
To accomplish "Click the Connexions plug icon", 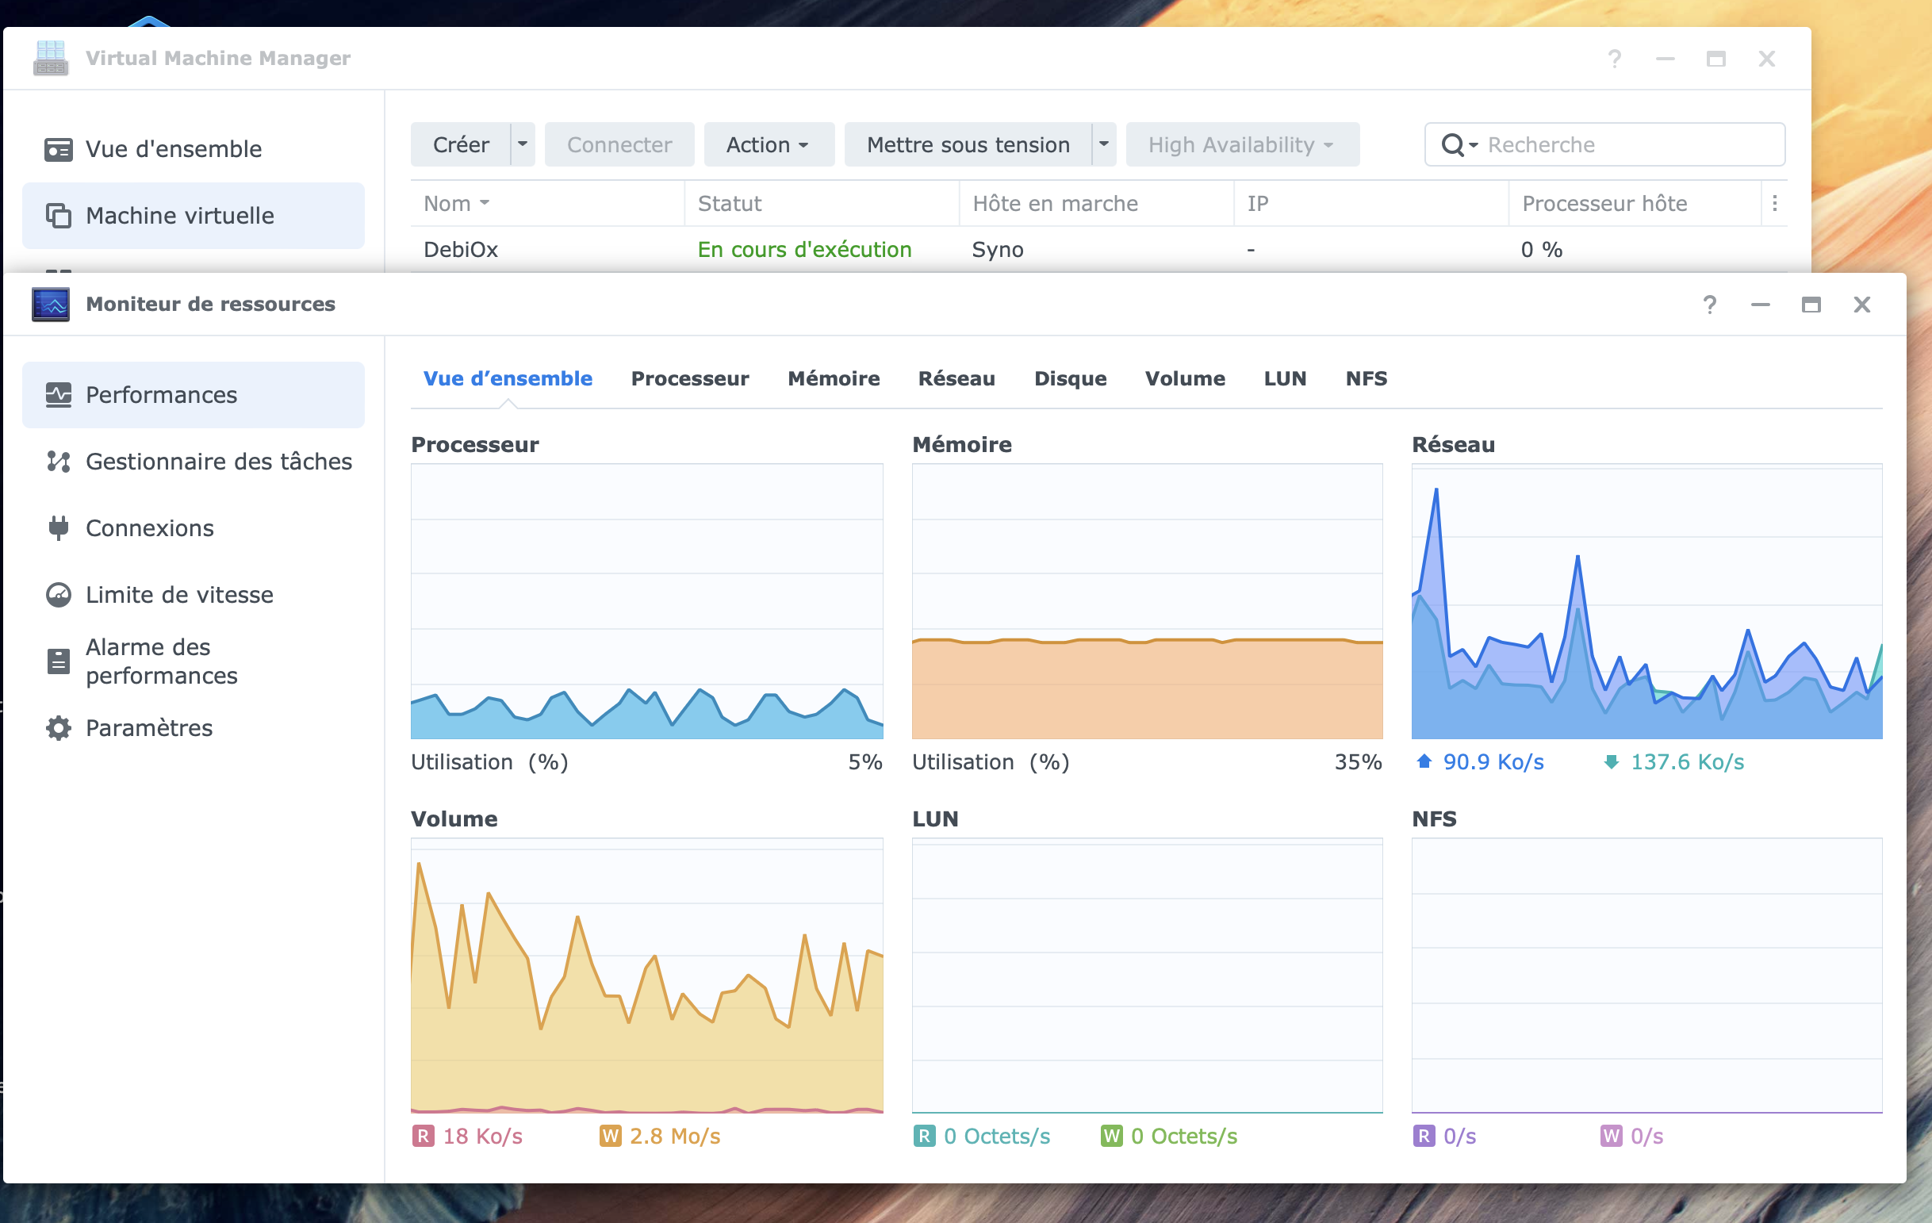I will (58, 528).
